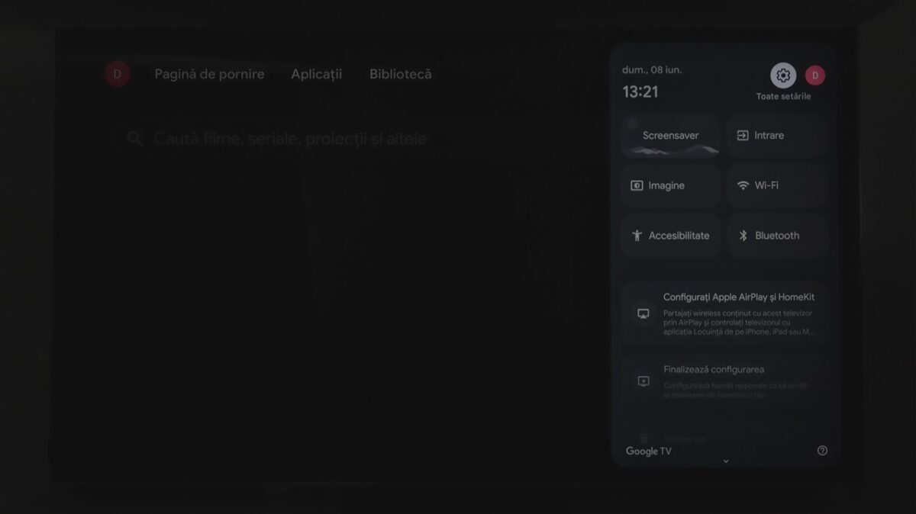The width and height of the screenshot is (916, 514).
Task: Go to Pagină de pornire tab
Action: coord(209,74)
